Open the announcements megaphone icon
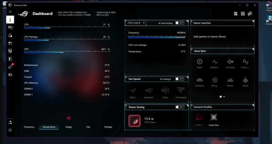This screenshot has width=272, height=144. tap(250, 14)
